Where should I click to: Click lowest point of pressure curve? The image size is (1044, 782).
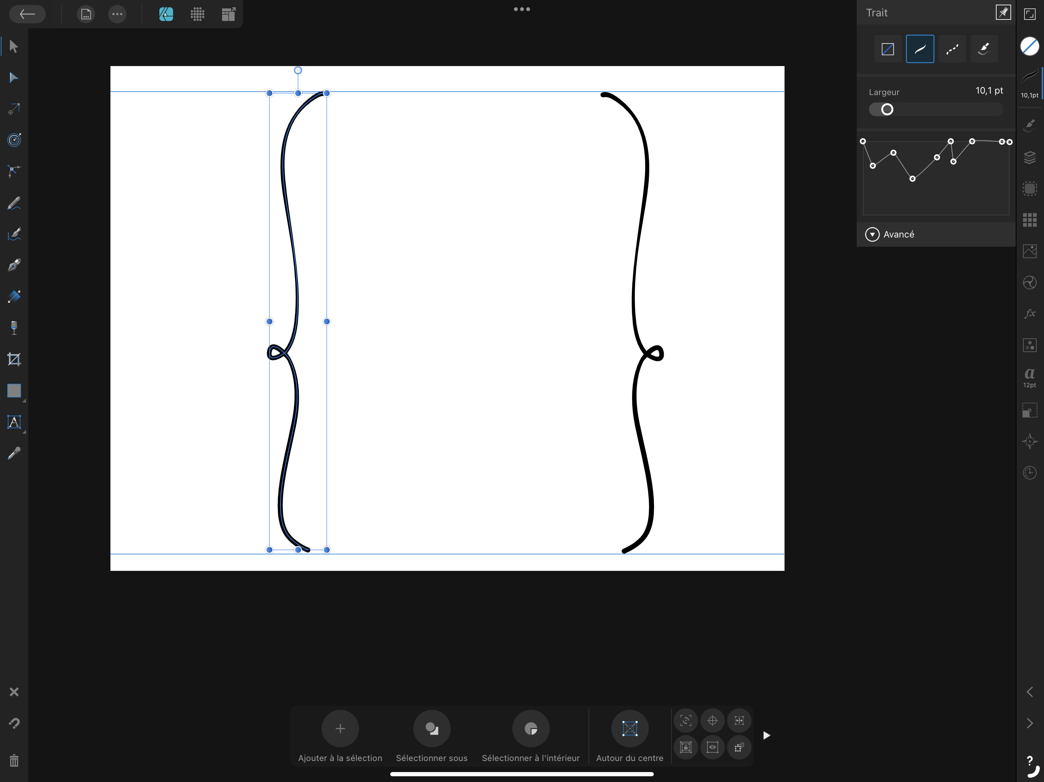pos(912,179)
